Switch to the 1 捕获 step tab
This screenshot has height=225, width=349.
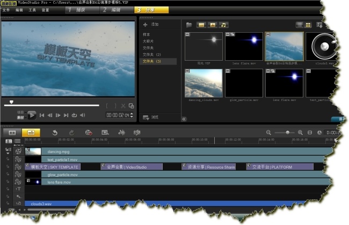coord(82,10)
